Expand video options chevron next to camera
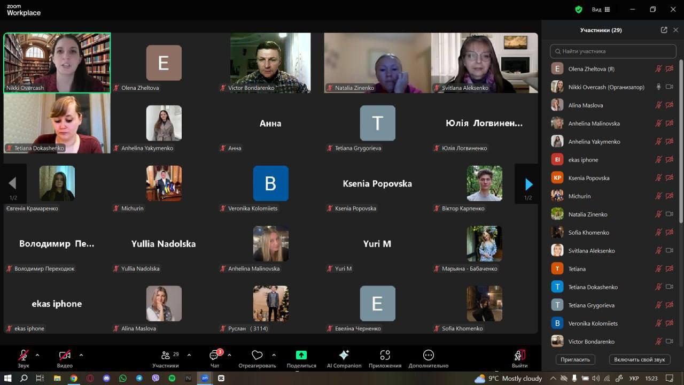The height and width of the screenshot is (385, 684). click(x=81, y=355)
